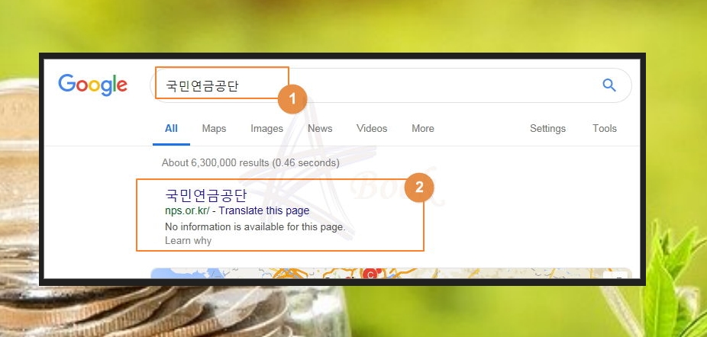The width and height of the screenshot is (707, 337).
Task: Open the Videos tab
Action: click(x=372, y=128)
